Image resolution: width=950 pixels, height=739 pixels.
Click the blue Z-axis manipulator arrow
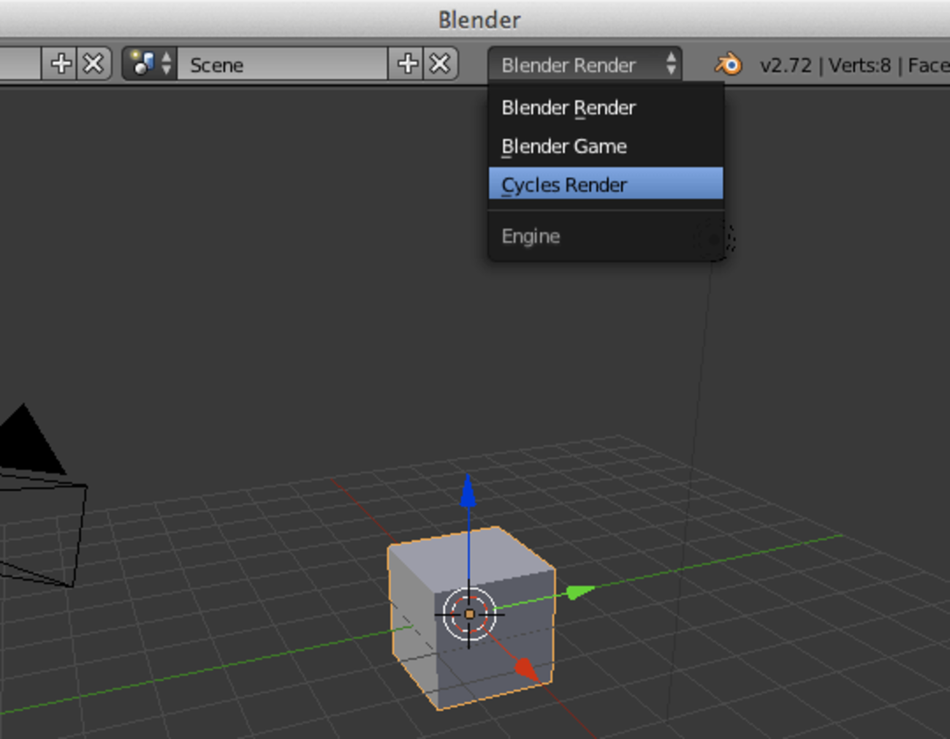pyautogui.click(x=468, y=490)
